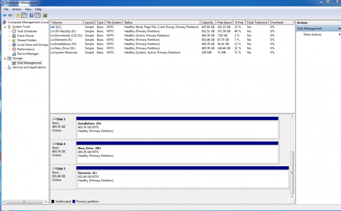Sort by the Free Space column header
Viewport: 341px width, 211px height.
(224, 22)
